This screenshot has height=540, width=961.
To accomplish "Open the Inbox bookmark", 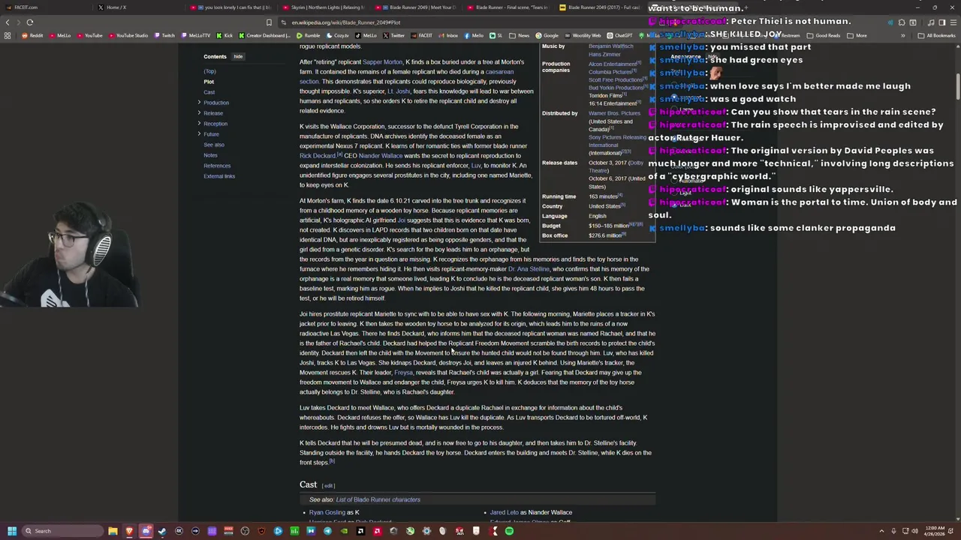I will [x=448, y=35].
